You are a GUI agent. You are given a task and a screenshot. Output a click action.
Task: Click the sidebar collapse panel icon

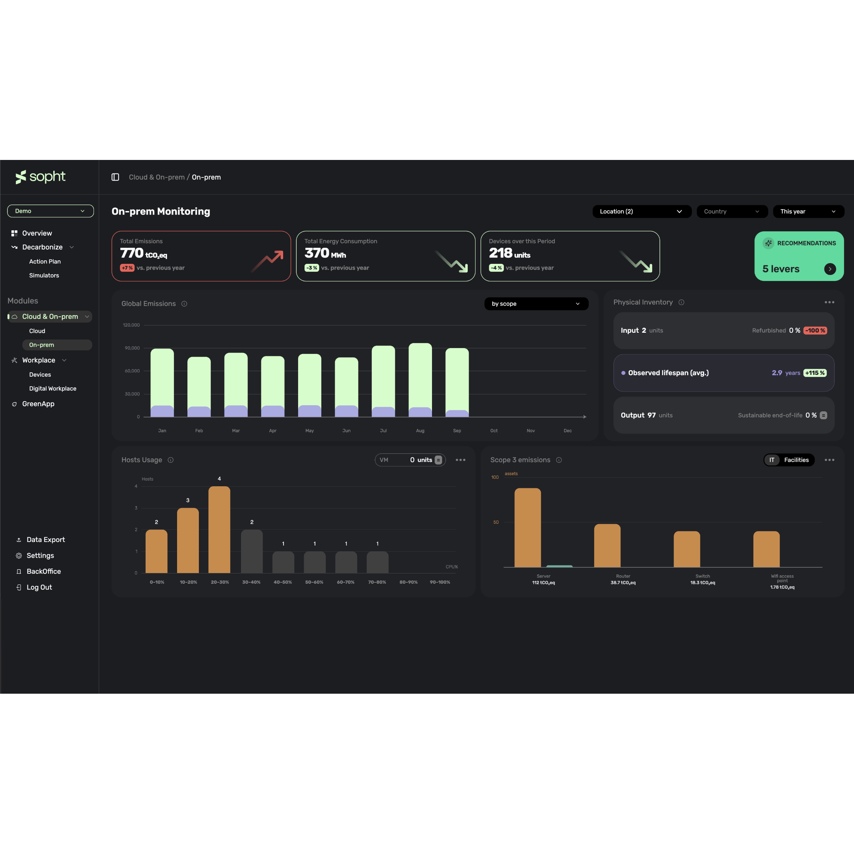pyautogui.click(x=115, y=177)
